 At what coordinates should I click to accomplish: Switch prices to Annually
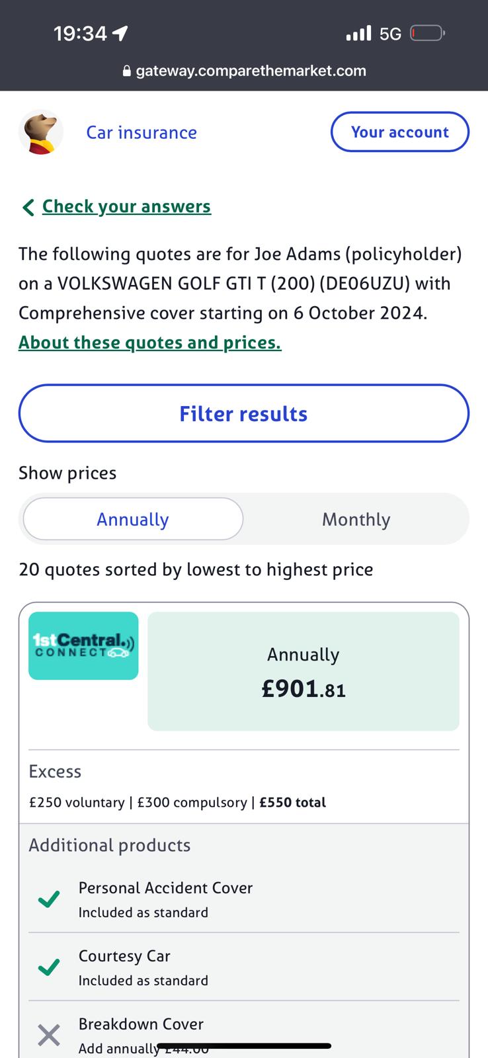point(133,519)
